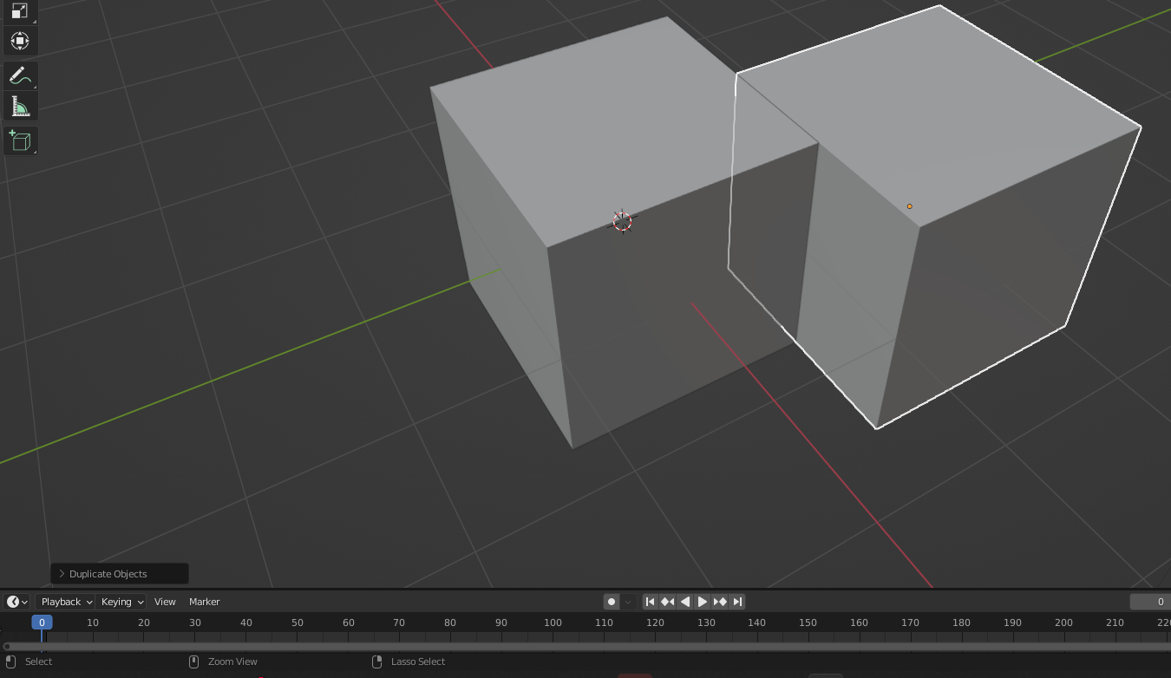This screenshot has width=1171, height=678.
Task: Open the Marker menu
Action: pos(205,602)
